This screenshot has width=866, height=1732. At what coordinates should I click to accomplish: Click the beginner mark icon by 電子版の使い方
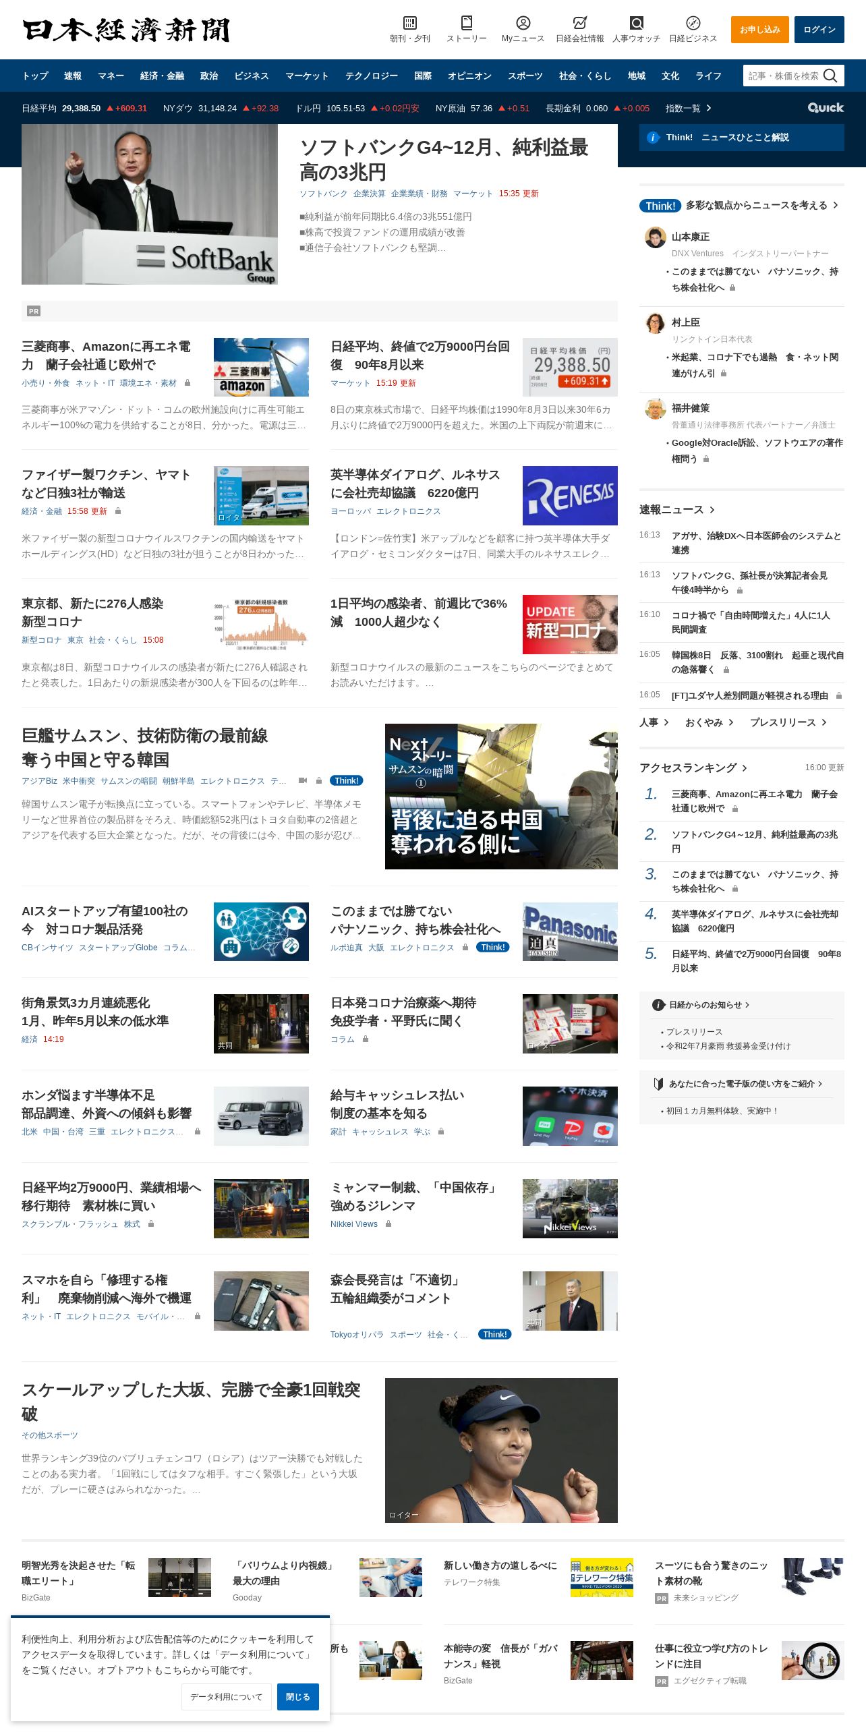[658, 1084]
